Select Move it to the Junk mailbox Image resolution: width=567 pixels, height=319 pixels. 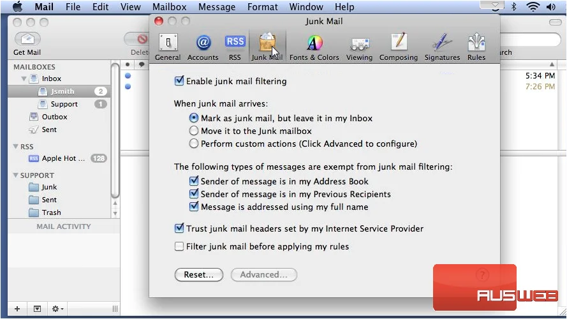coord(194,131)
